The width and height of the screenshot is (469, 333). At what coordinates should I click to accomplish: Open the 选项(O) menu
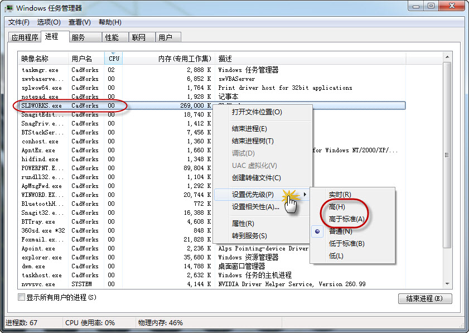coord(49,22)
